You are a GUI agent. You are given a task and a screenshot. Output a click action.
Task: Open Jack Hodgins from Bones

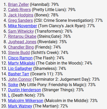[x=21, y=15]
